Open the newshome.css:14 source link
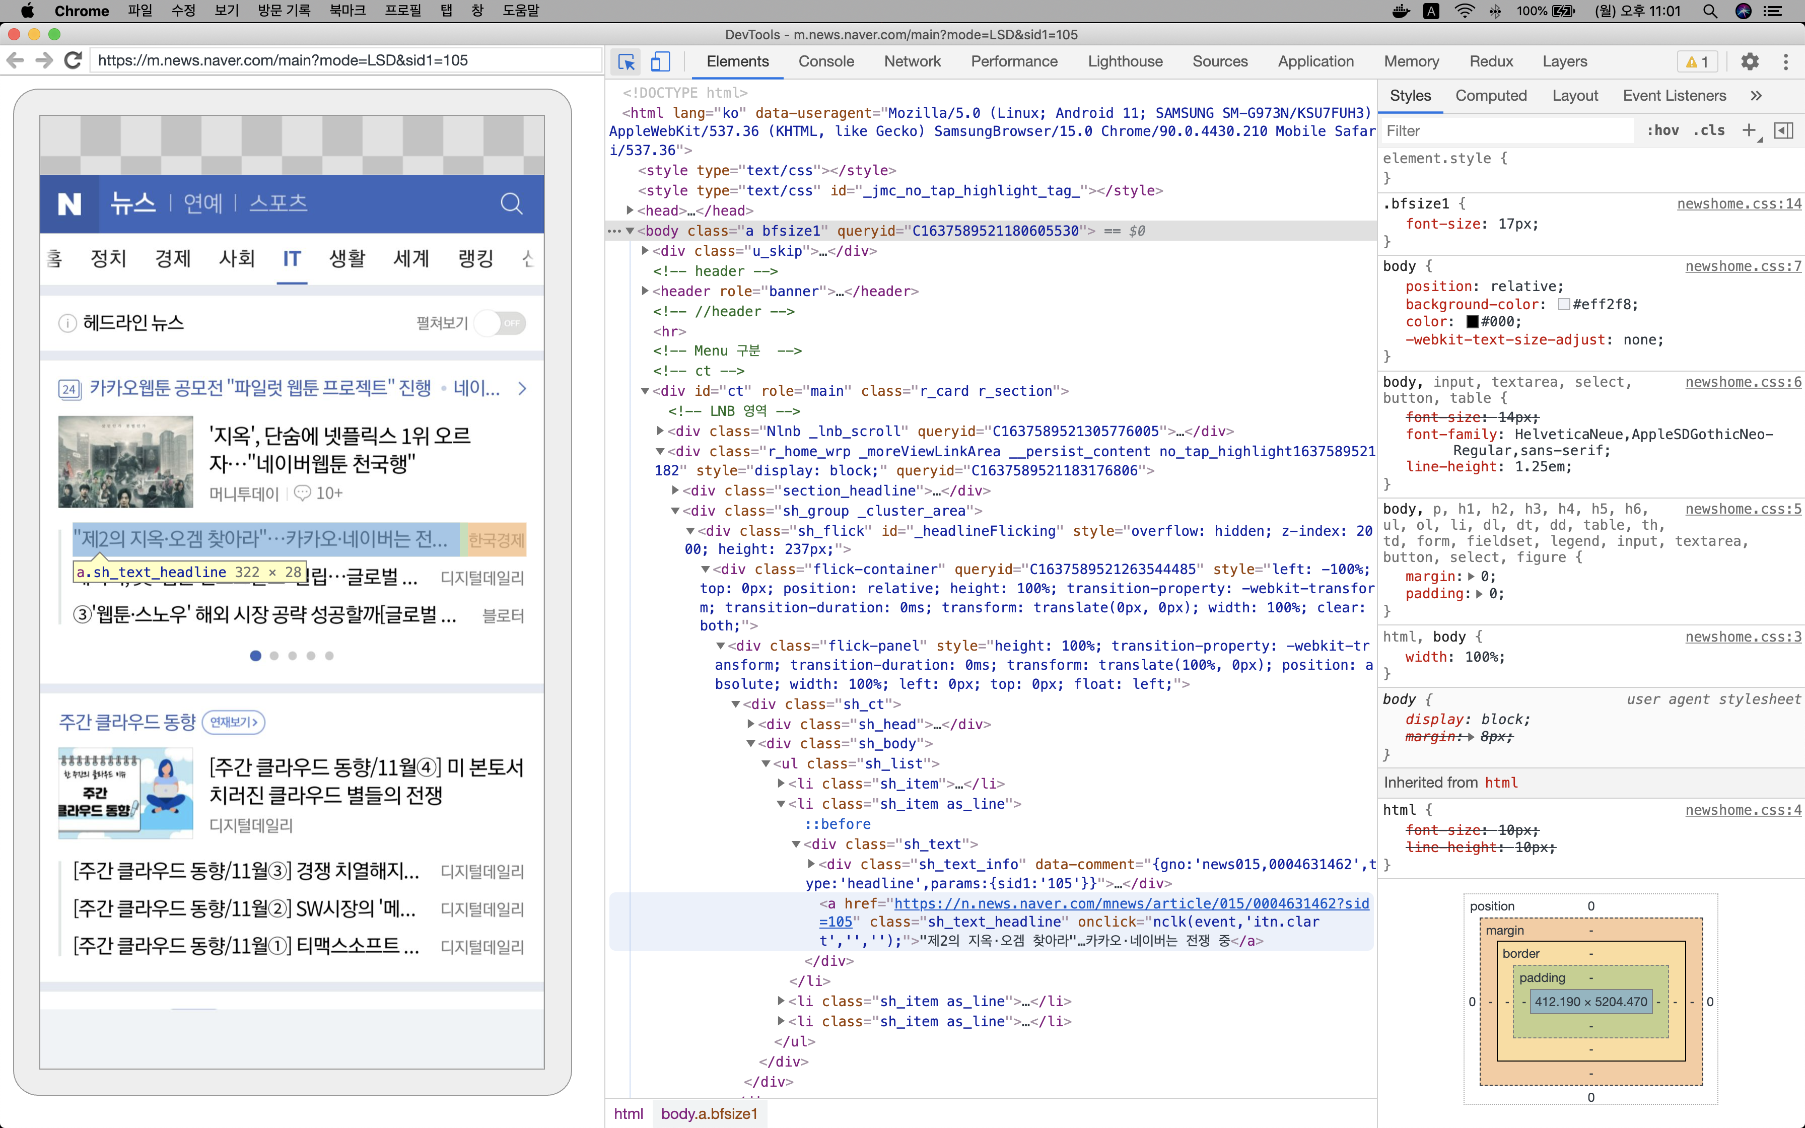 tap(1739, 203)
